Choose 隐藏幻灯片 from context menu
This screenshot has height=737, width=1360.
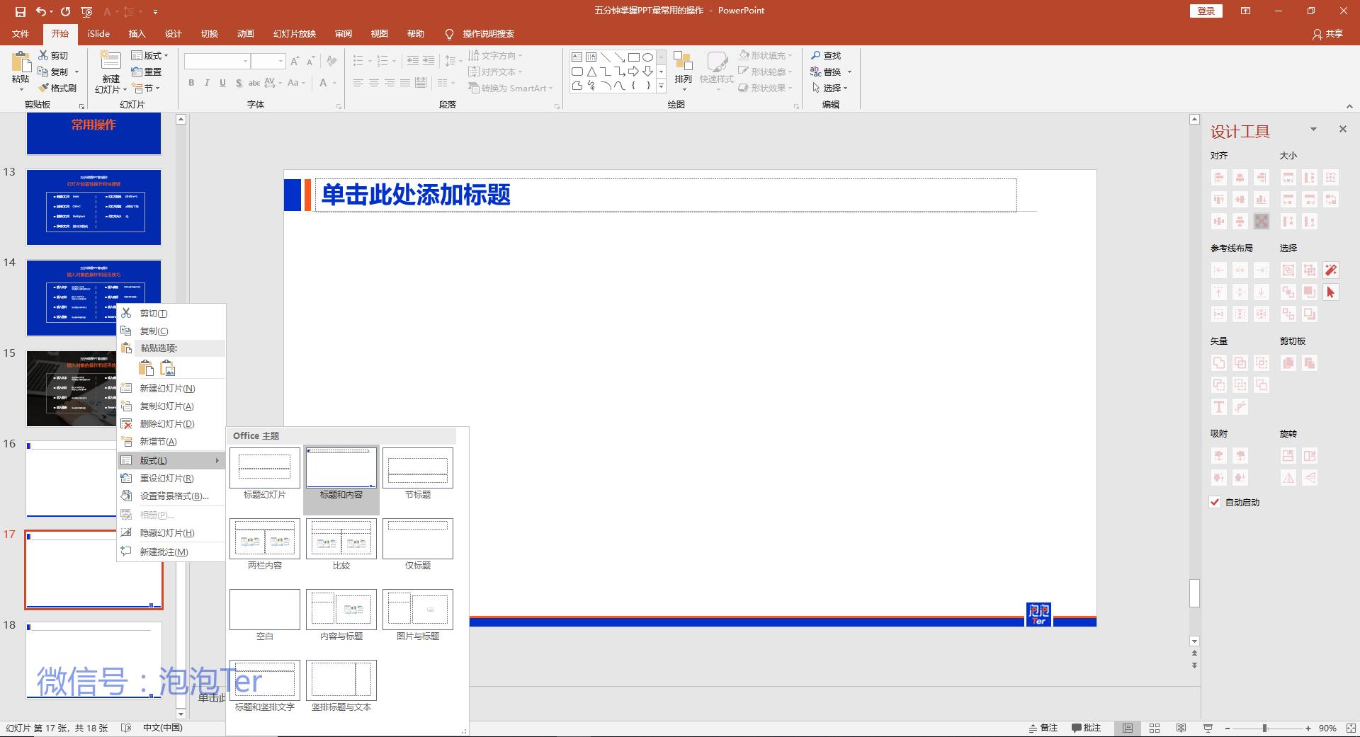pyautogui.click(x=171, y=533)
